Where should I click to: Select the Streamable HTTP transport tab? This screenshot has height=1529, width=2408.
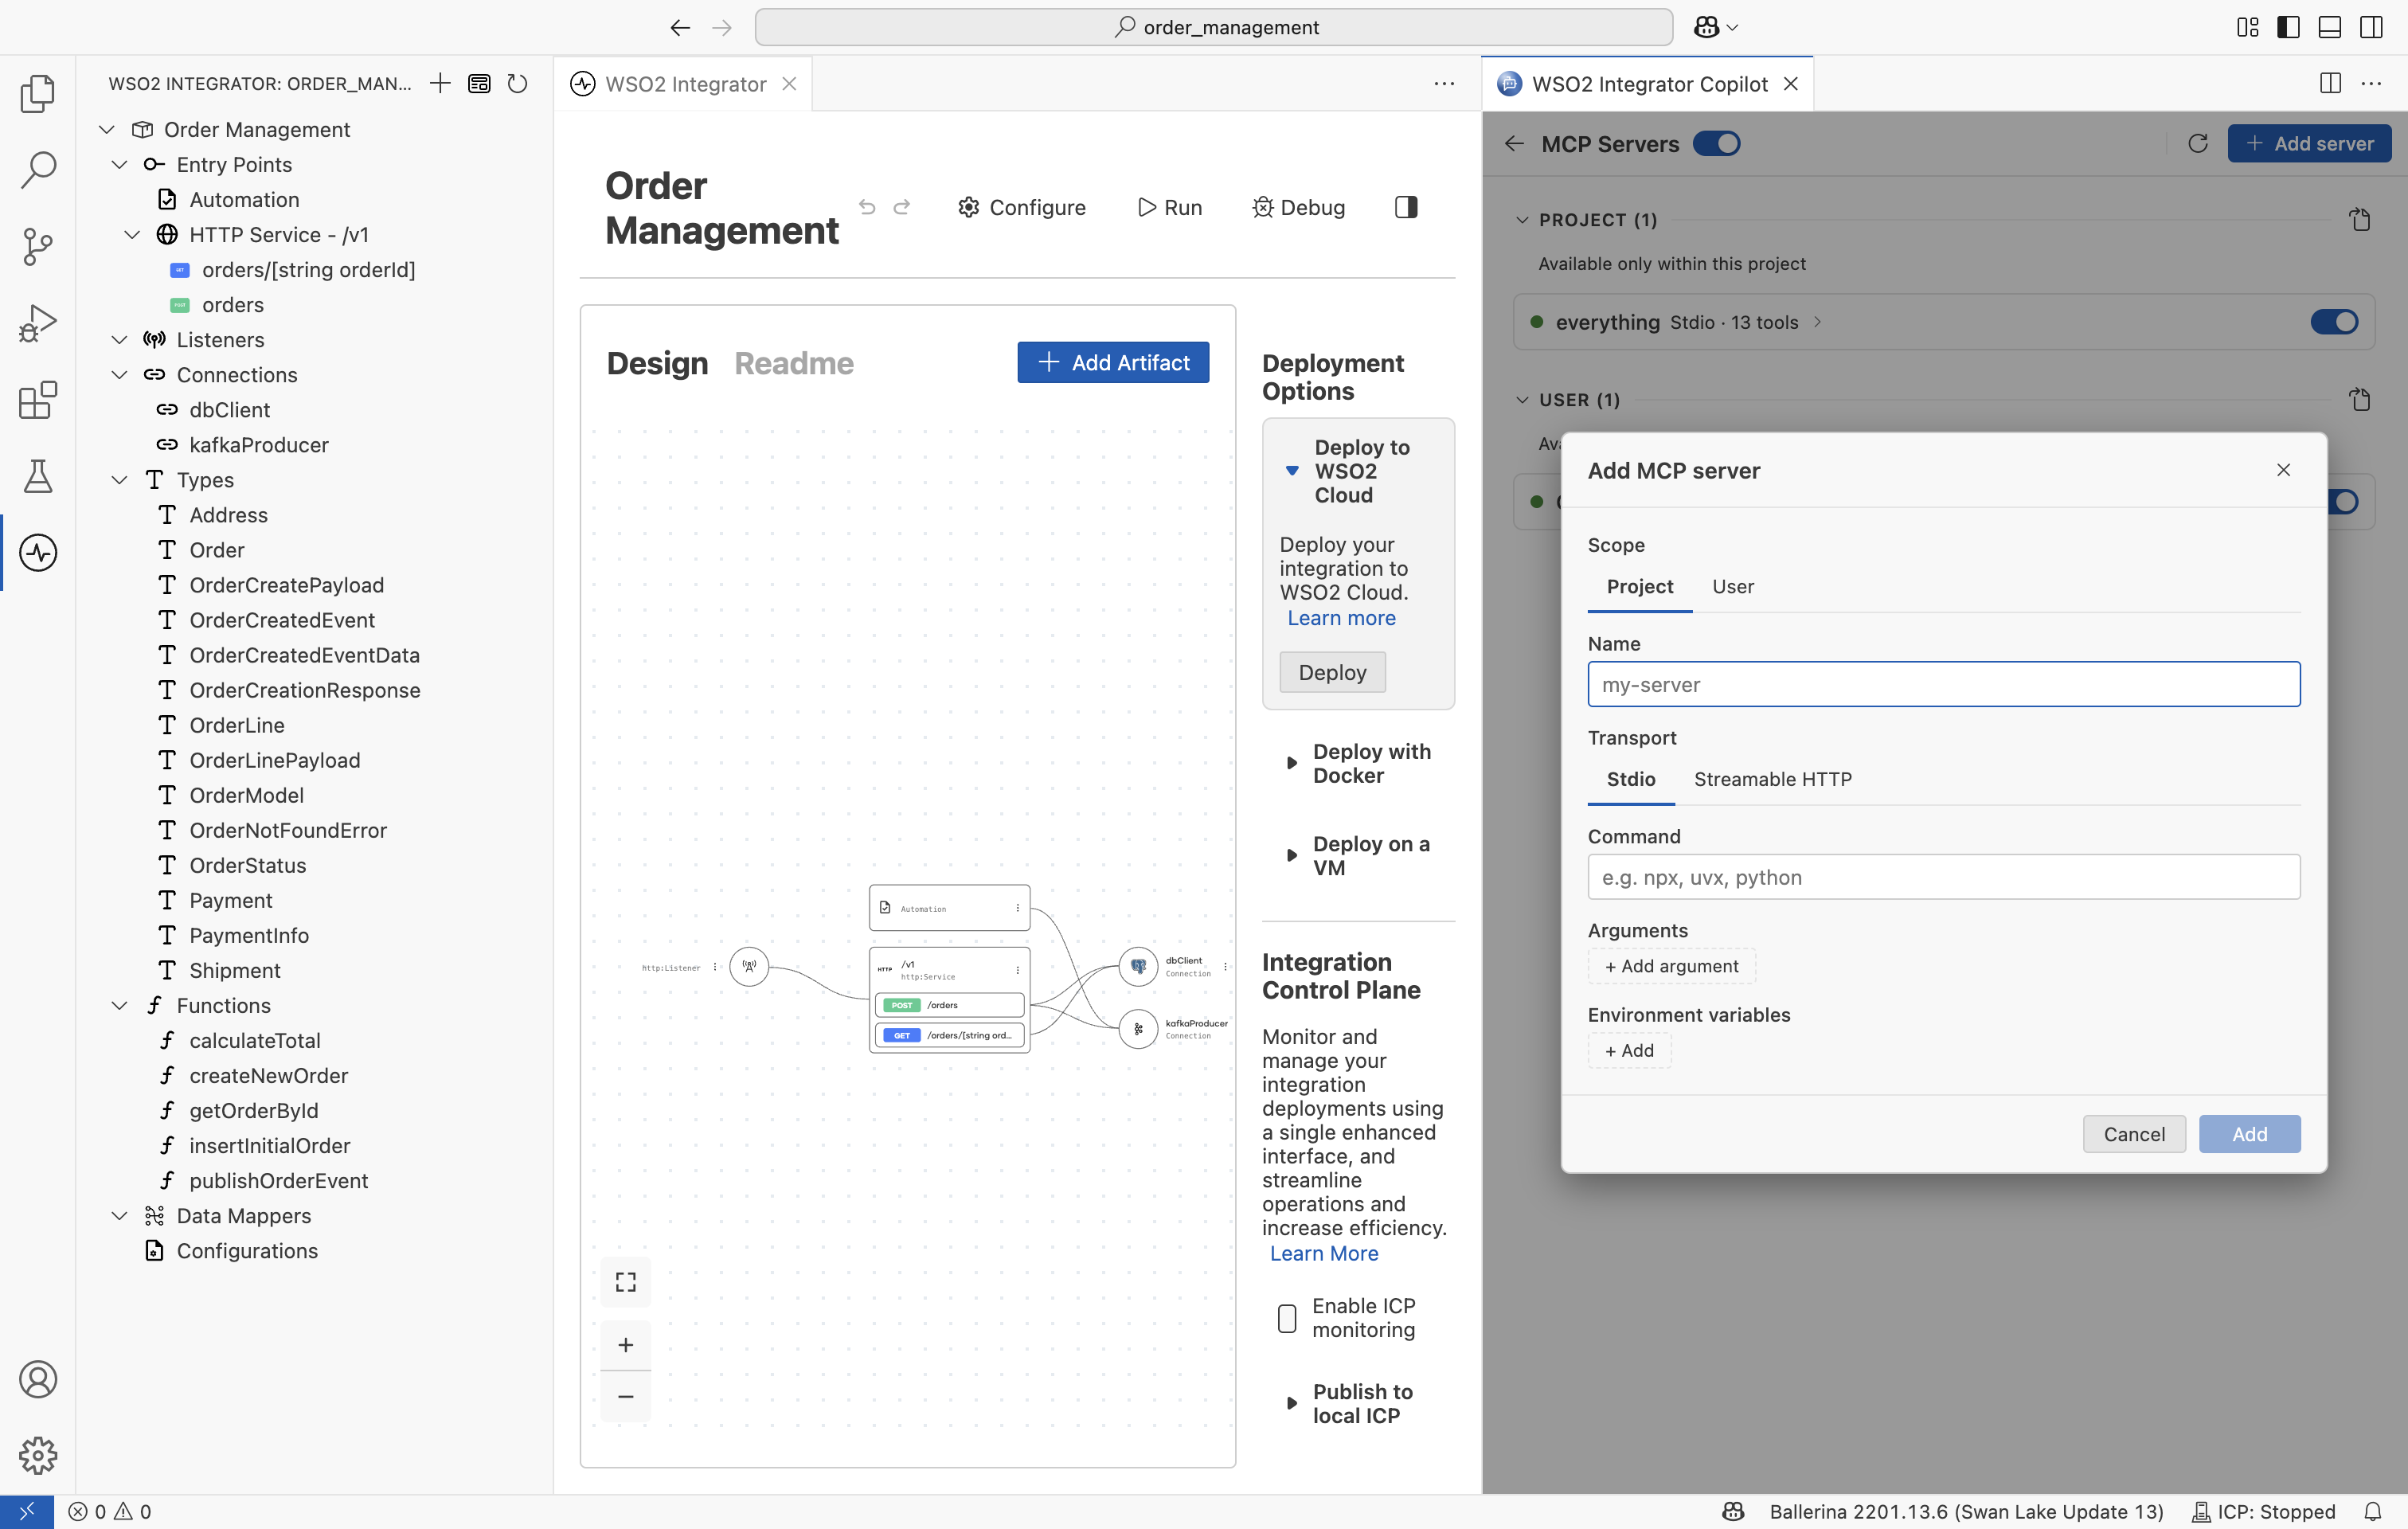[x=1773, y=778]
